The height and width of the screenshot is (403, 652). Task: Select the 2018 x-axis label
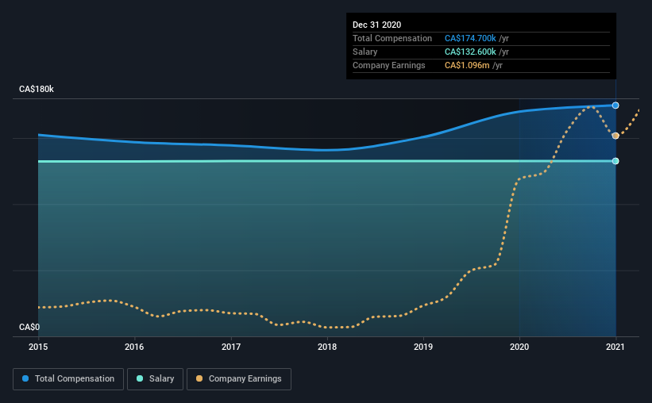click(327, 347)
